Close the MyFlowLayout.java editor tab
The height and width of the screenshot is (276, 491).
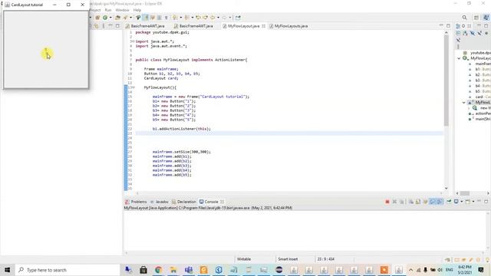(263, 26)
